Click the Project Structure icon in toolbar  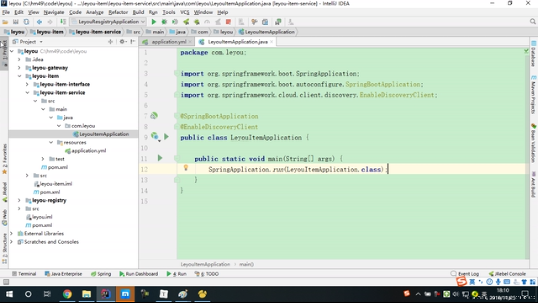click(x=265, y=22)
